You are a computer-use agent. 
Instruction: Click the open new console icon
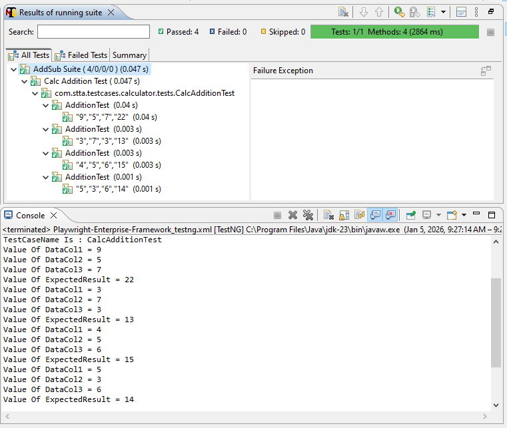(x=452, y=215)
